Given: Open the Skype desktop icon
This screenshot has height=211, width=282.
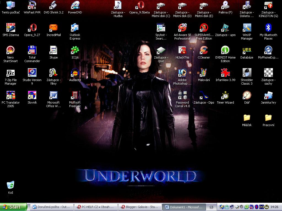Looking at the screenshot, I should 53,51.
